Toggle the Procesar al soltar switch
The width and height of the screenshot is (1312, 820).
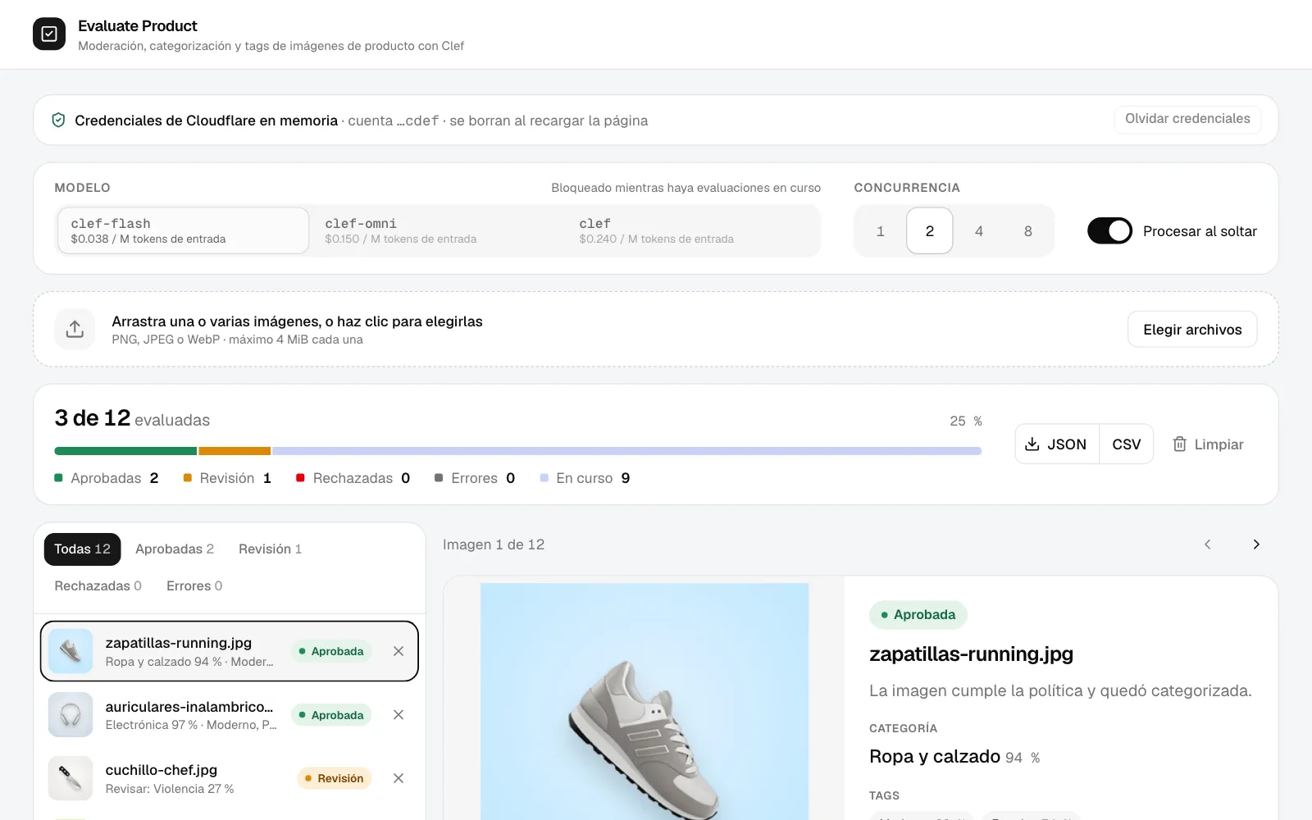[x=1109, y=231]
